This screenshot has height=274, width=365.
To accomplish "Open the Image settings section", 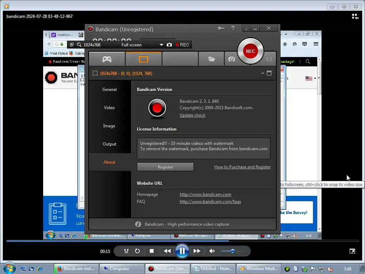I will [x=109, y=126].
